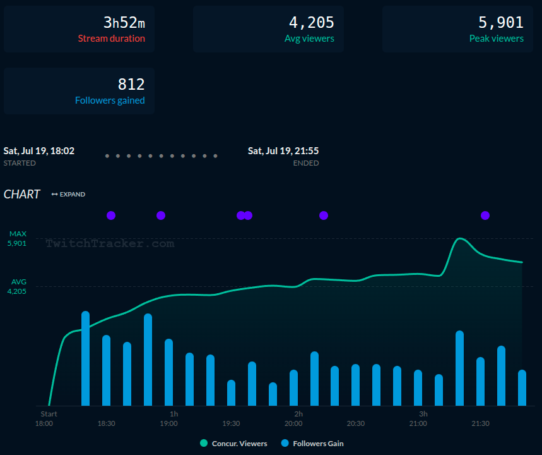542x455 pixels.
Task: Click the 'Avg viewers' label
Action: [x=309, y=39]
